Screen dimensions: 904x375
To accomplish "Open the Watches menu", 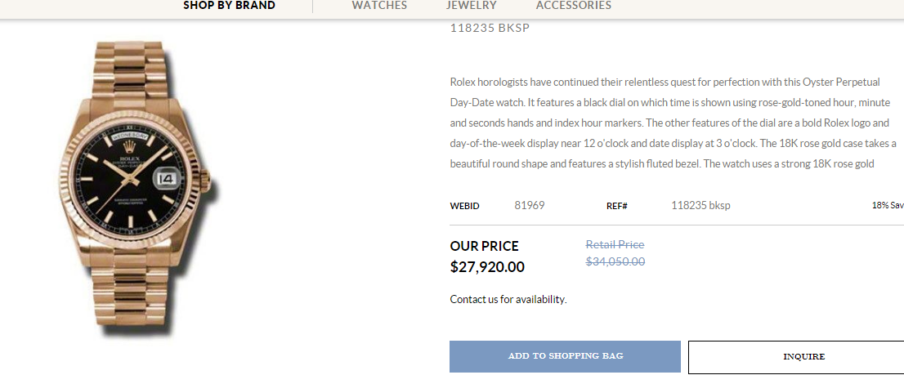I will [x=379, y=5].
